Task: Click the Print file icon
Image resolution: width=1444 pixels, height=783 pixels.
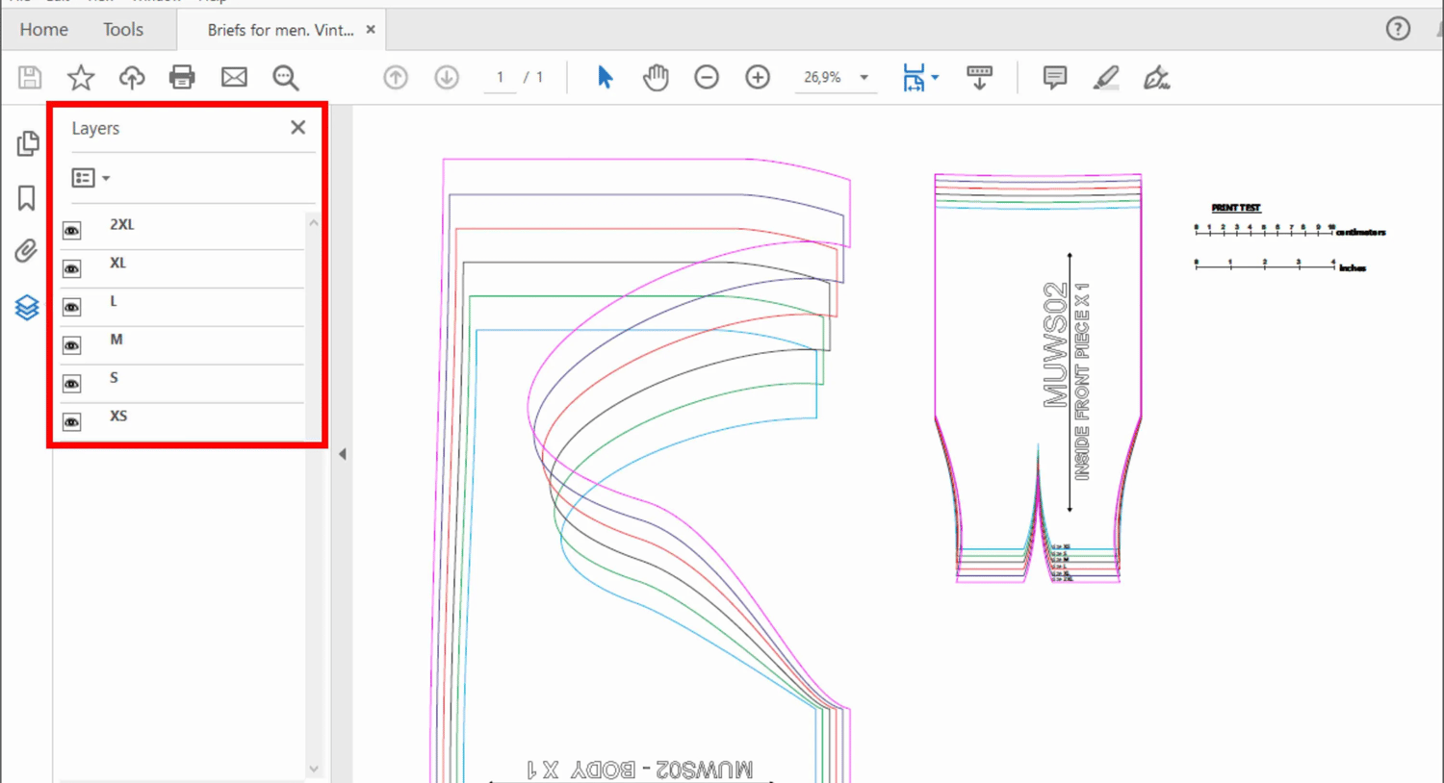Action: tap(182, 77)
